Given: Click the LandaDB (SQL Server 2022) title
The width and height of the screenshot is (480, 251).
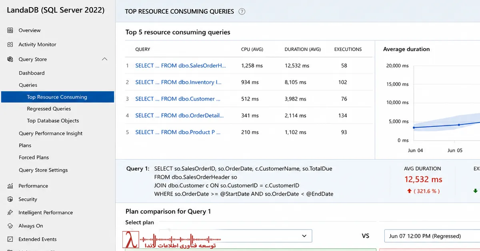Looking at the screenshot, I should pos(56,10).
